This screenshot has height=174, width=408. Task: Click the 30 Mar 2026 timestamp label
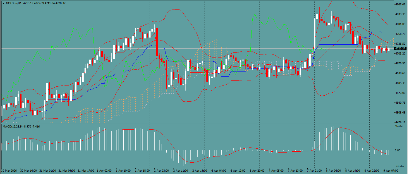10,171
